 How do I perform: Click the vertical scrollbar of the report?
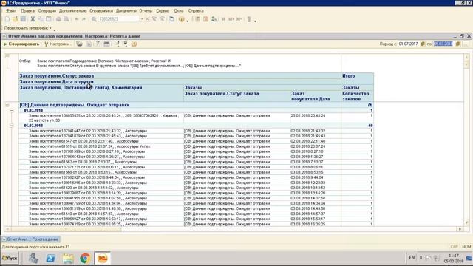(466, 140)
